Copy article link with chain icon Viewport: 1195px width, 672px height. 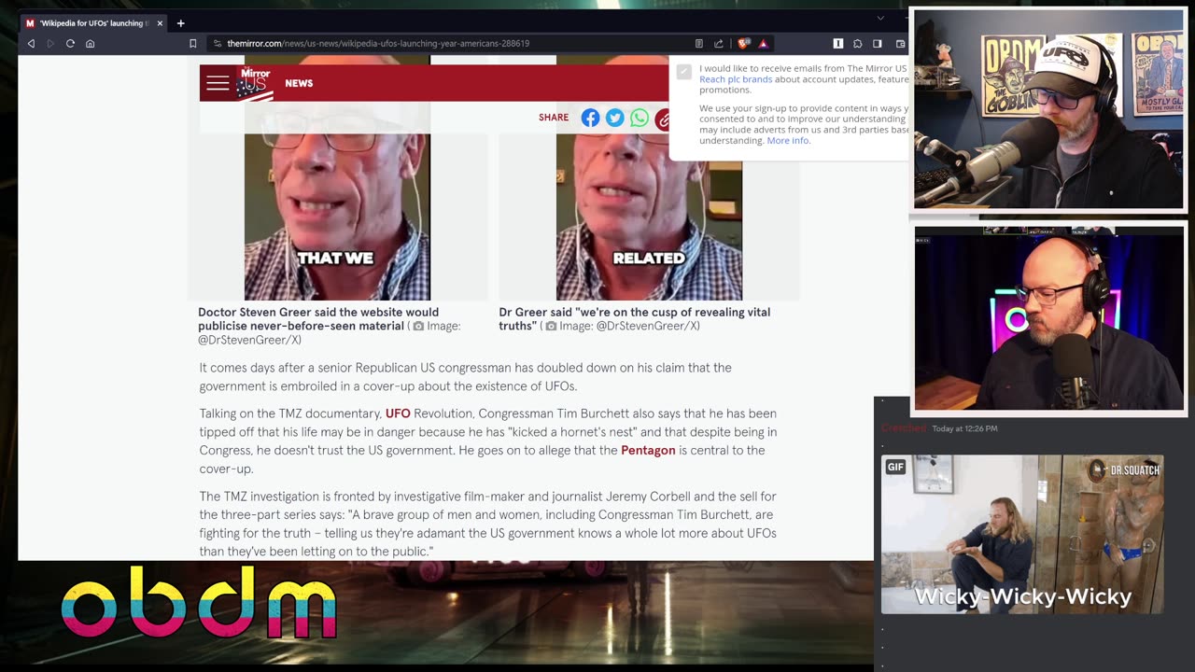tap(662, 118)
